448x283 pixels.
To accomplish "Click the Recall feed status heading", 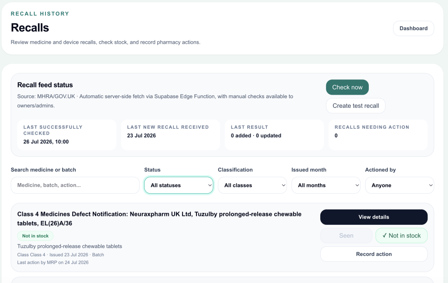I will 45,85.
